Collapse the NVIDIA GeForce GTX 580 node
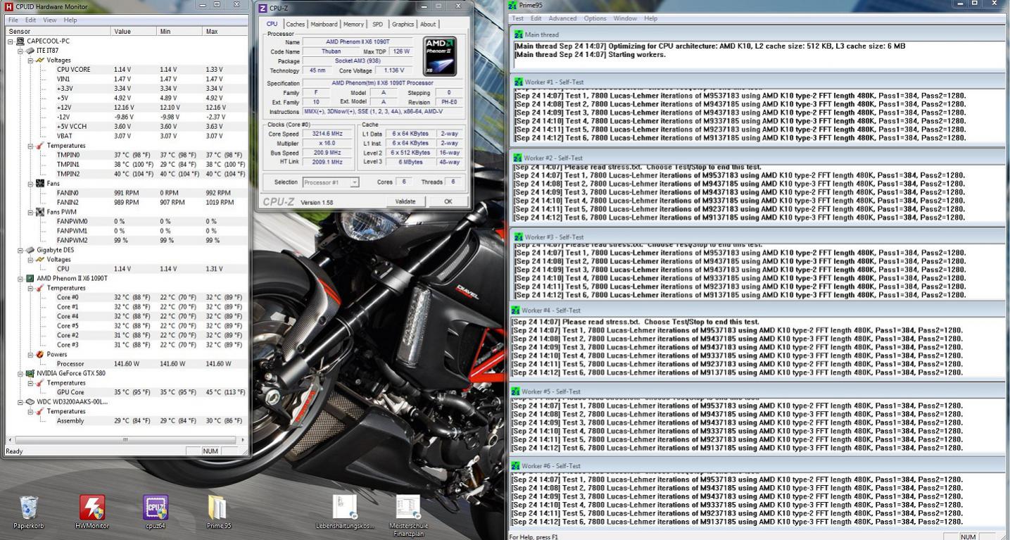The image size is (1010, 540). click(21, 373)
